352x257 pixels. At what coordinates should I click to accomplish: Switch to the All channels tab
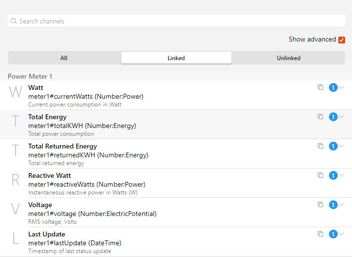(x=64, y=58)
